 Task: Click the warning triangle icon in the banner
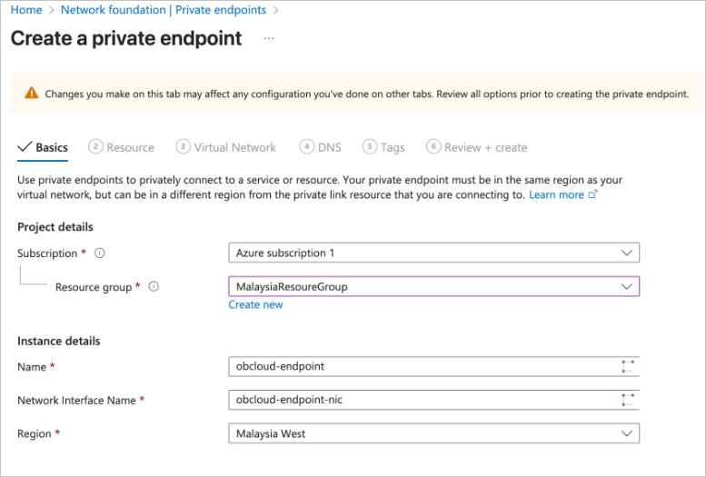click(32, 94)
